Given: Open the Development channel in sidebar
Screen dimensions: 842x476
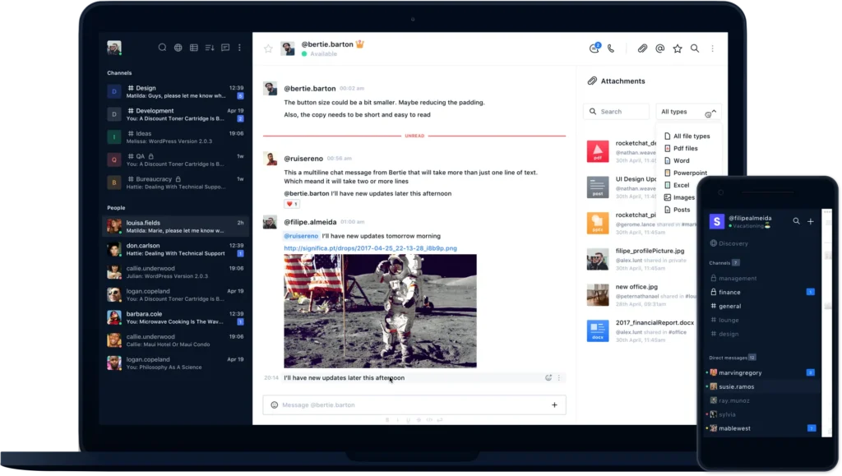Looking at the screenshot, I should tap(155, 111).
